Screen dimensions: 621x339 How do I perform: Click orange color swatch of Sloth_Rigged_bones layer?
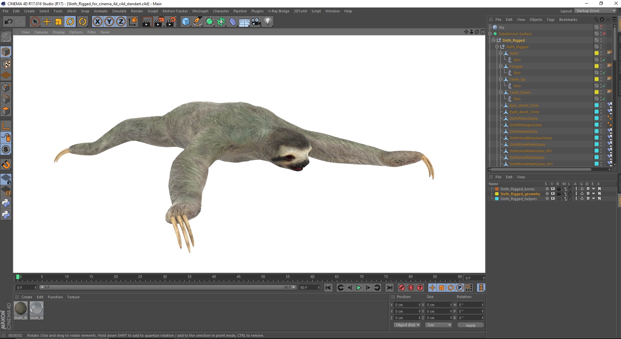(x=497, y=189)
